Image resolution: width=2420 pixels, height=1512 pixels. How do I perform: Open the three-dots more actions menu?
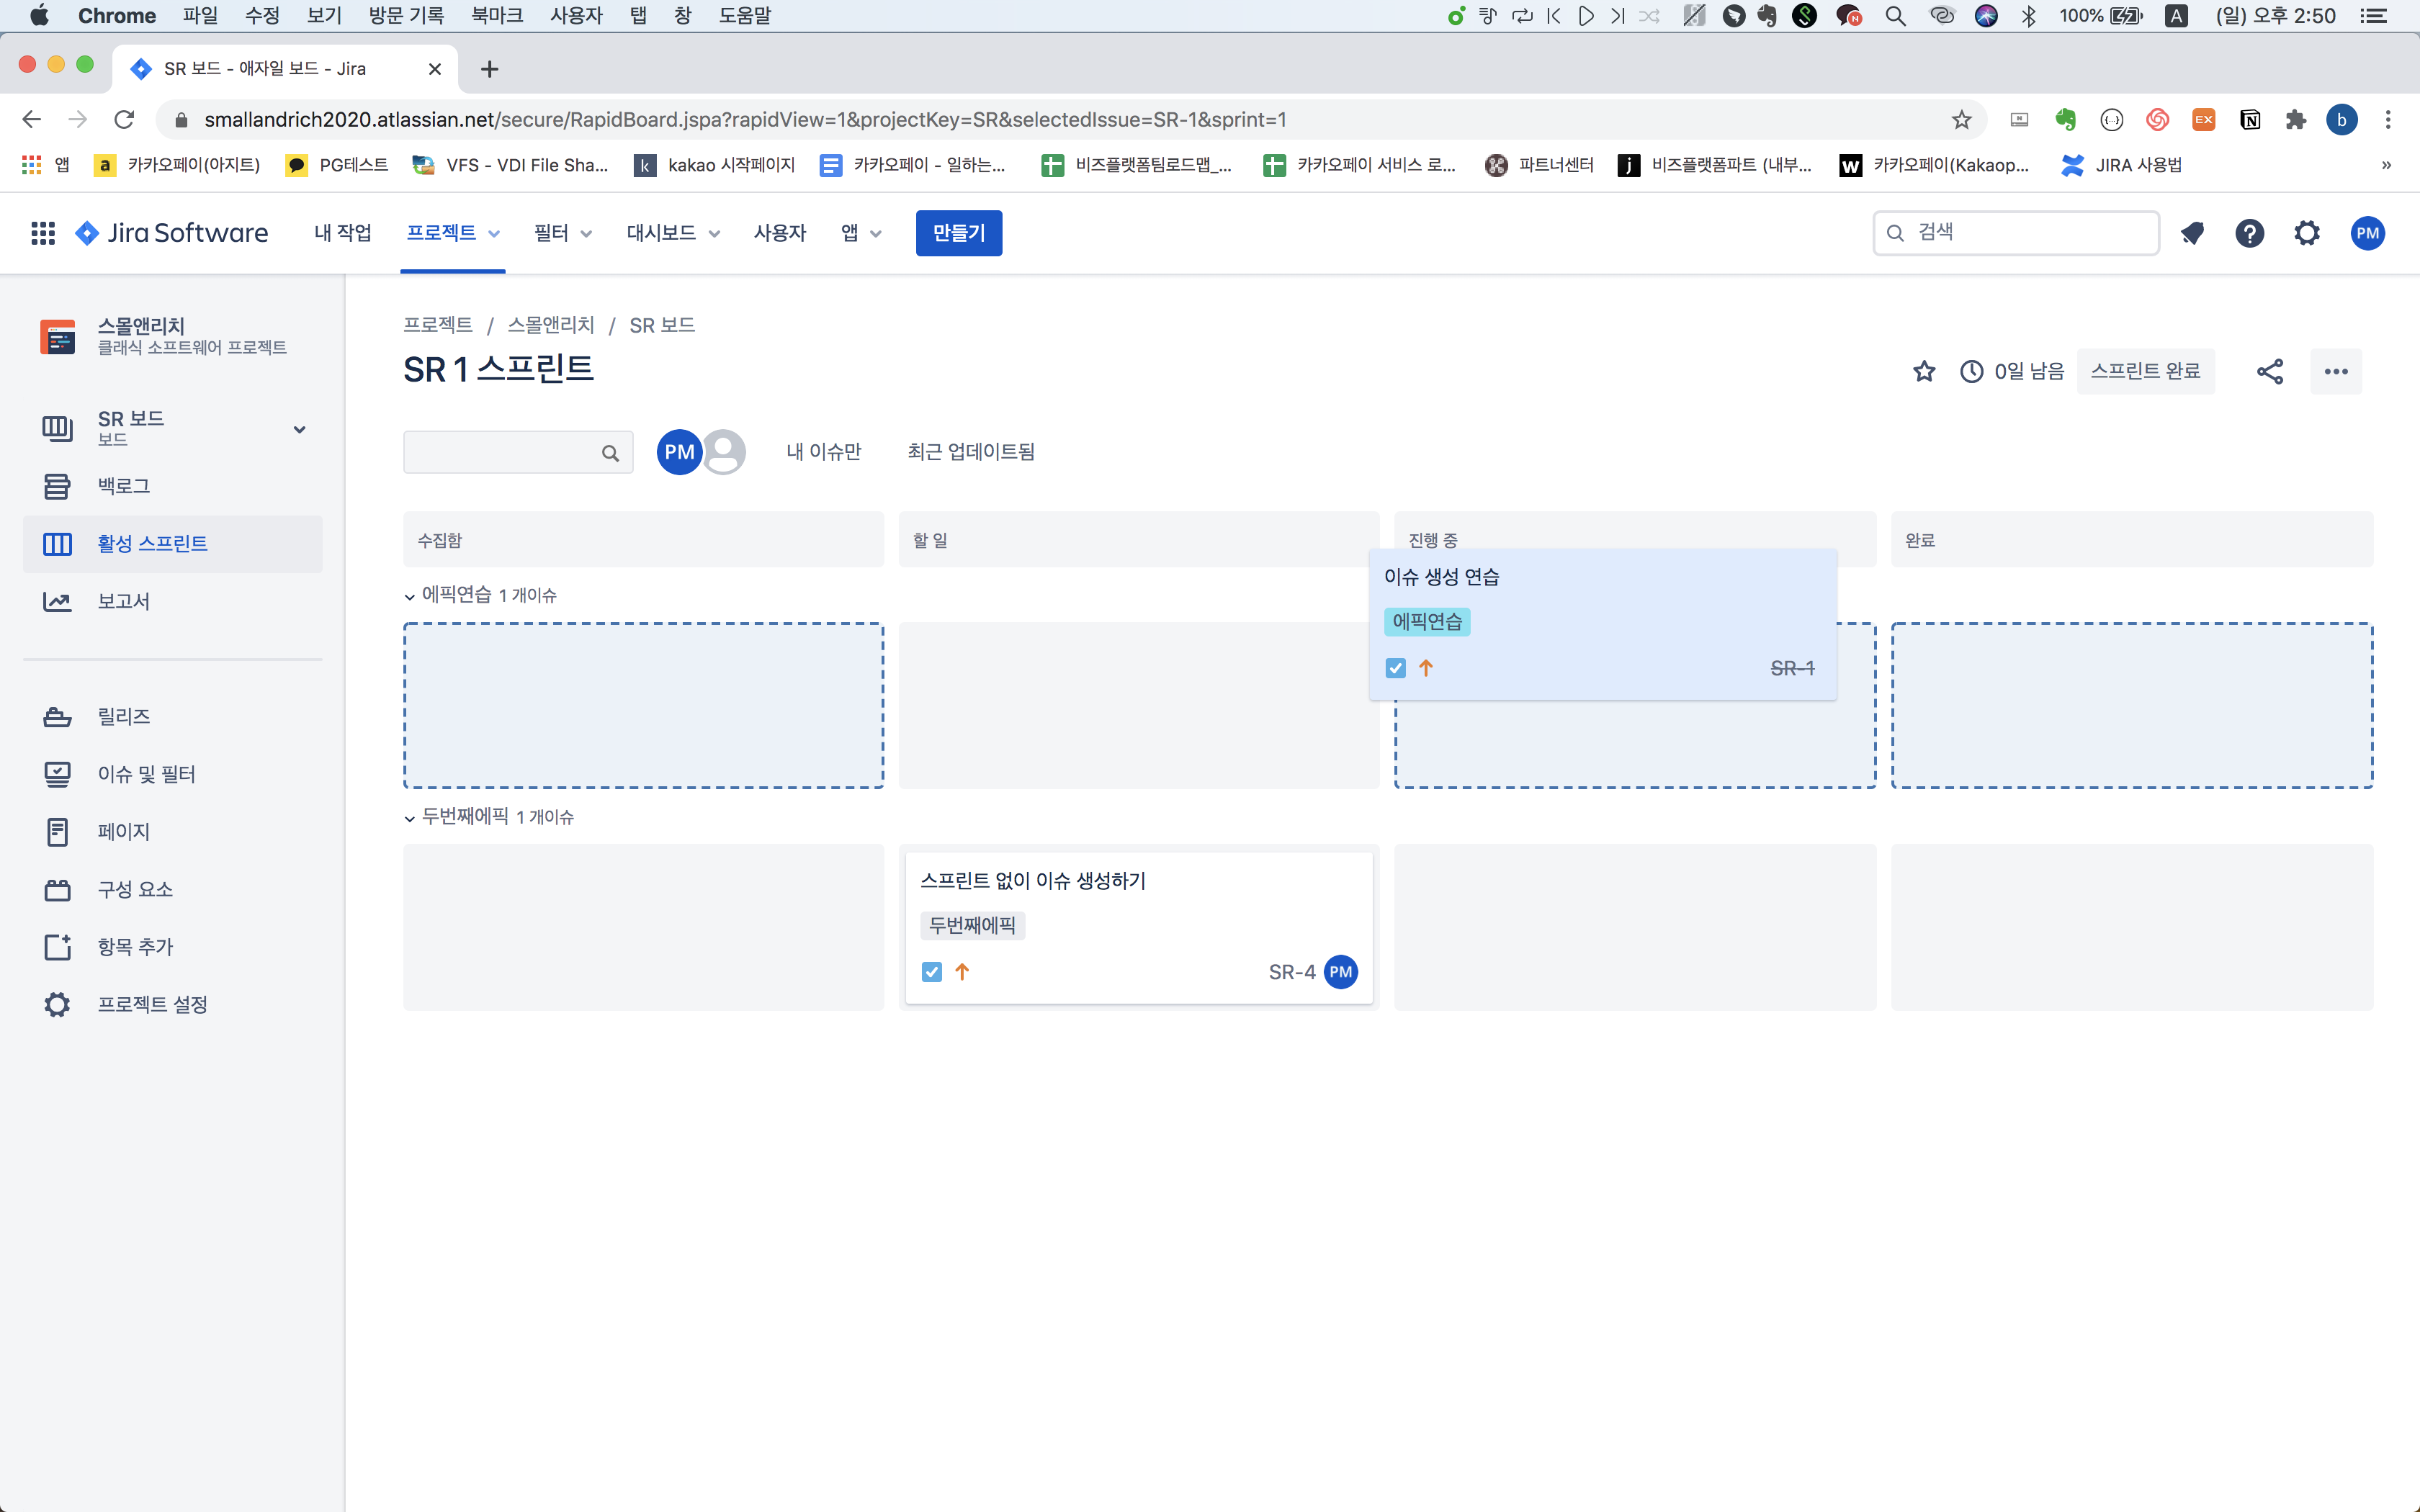2335,371
